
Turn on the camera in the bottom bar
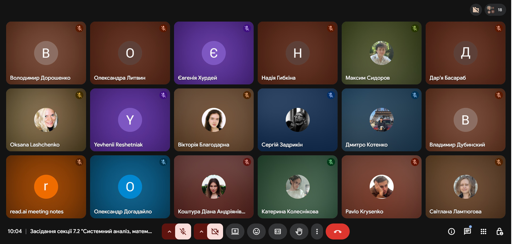(x=215, y=231)
